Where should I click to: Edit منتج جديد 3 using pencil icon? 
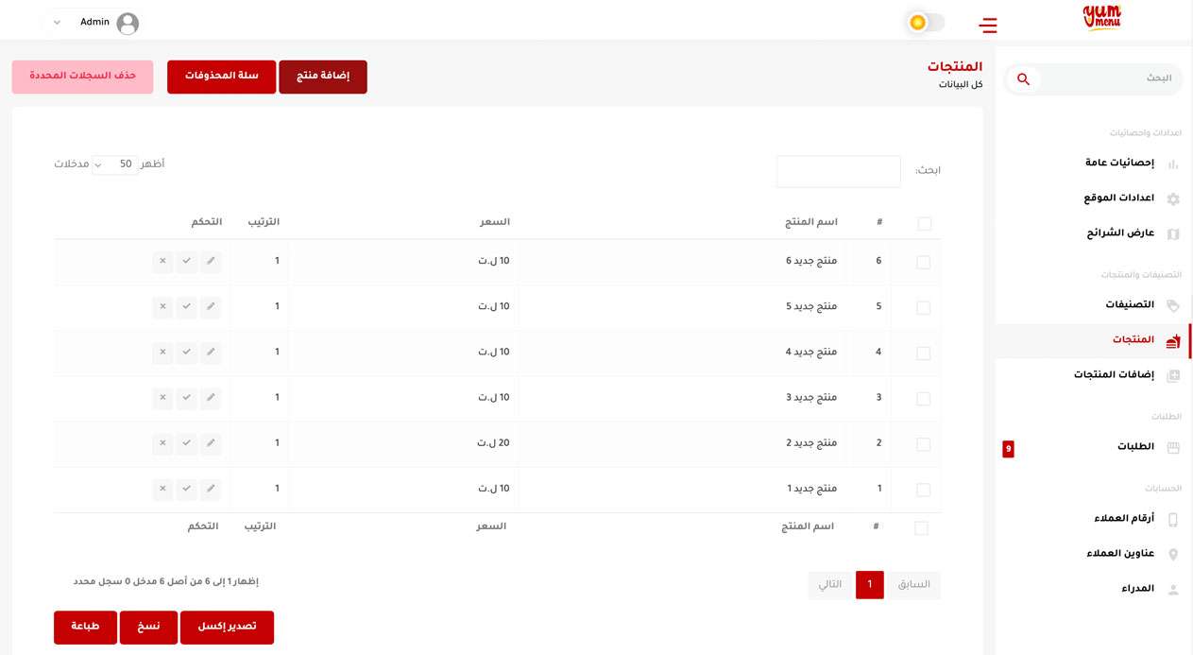click(x=211, y=398)
